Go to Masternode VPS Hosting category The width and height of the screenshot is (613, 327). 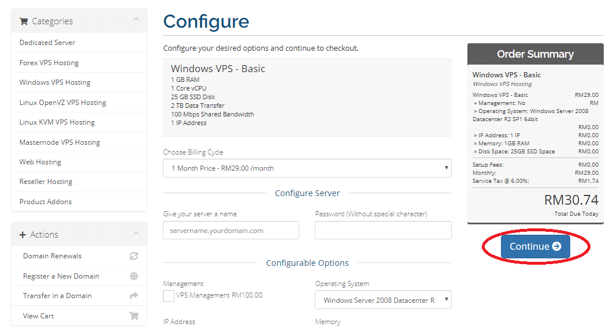point(60,142)
